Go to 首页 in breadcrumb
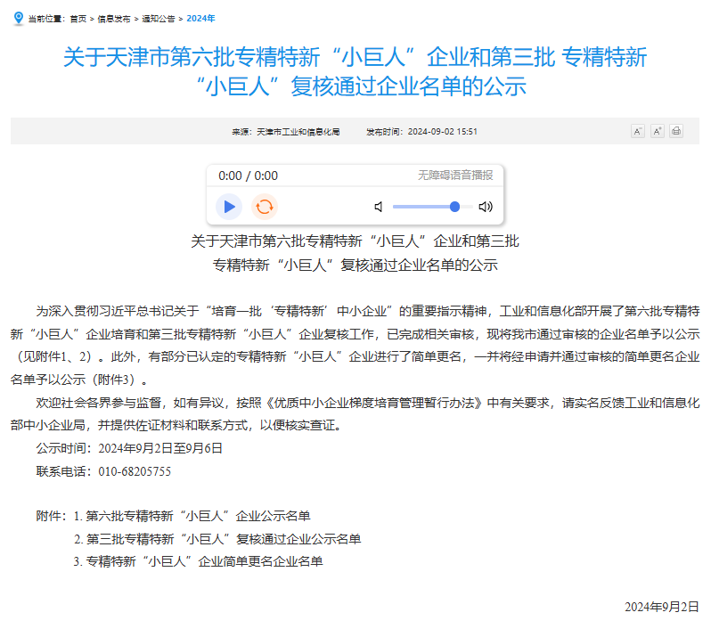 point(78,18)
